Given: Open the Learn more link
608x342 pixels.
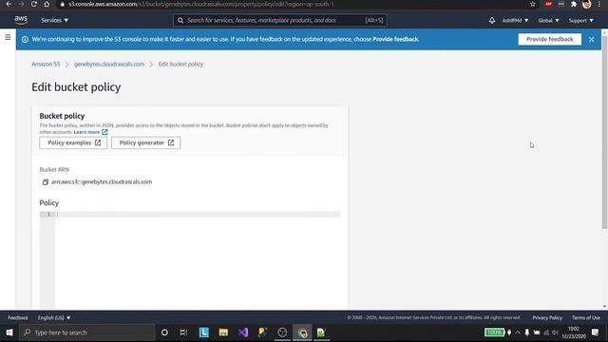Looking at the screenshot, I should tap(90, 132).
